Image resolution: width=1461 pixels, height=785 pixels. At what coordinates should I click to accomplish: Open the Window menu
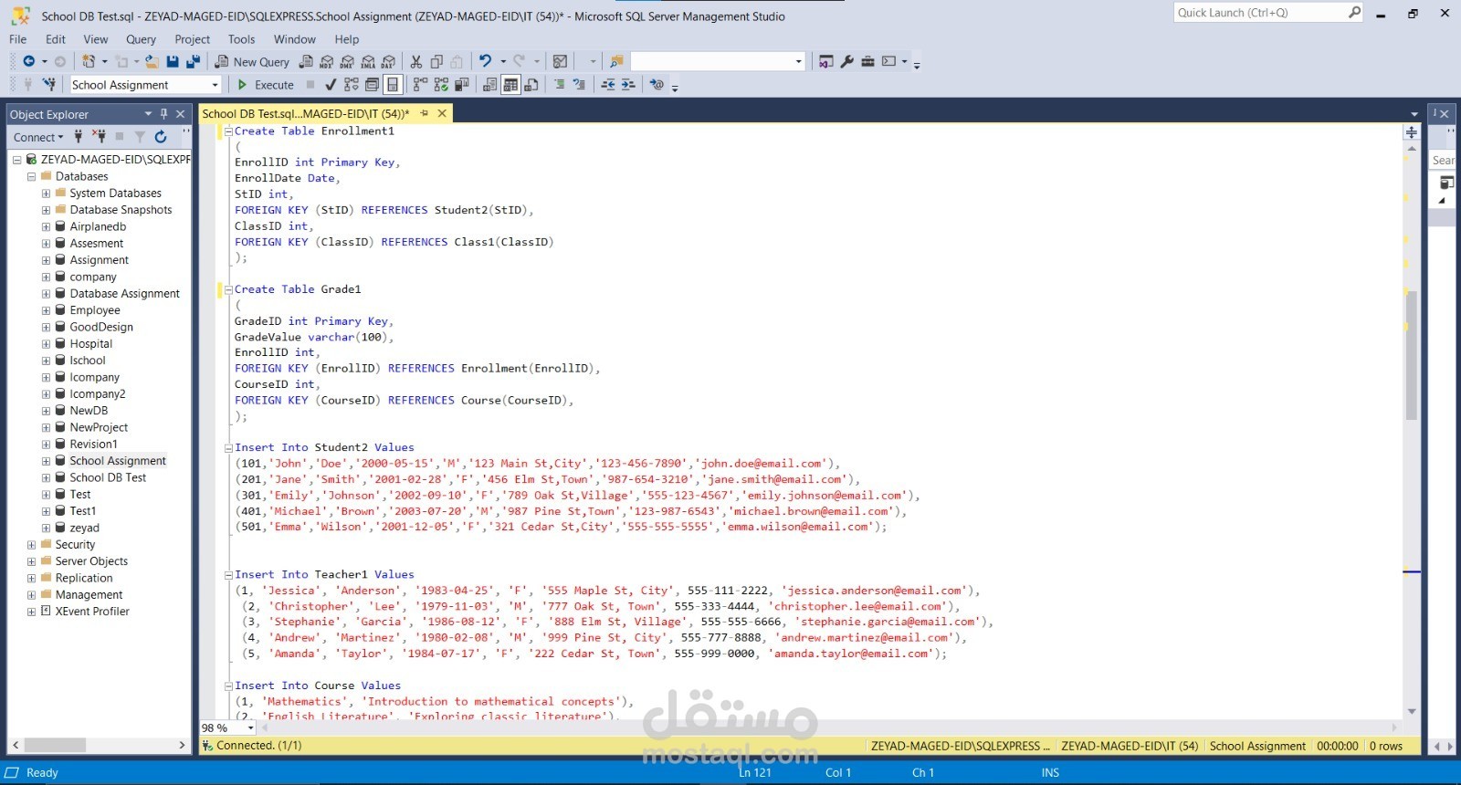pos(295,39)
